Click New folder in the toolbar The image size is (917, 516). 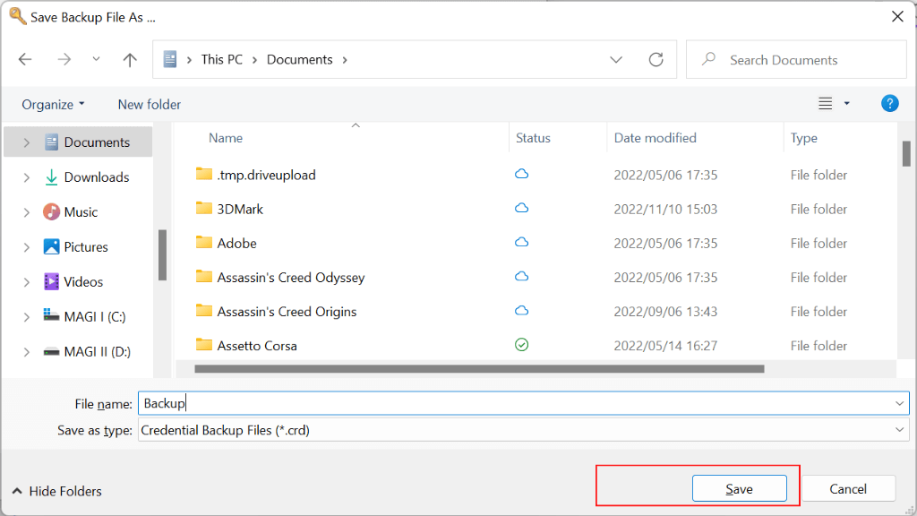pyautogui.click(x=150, y=105)
